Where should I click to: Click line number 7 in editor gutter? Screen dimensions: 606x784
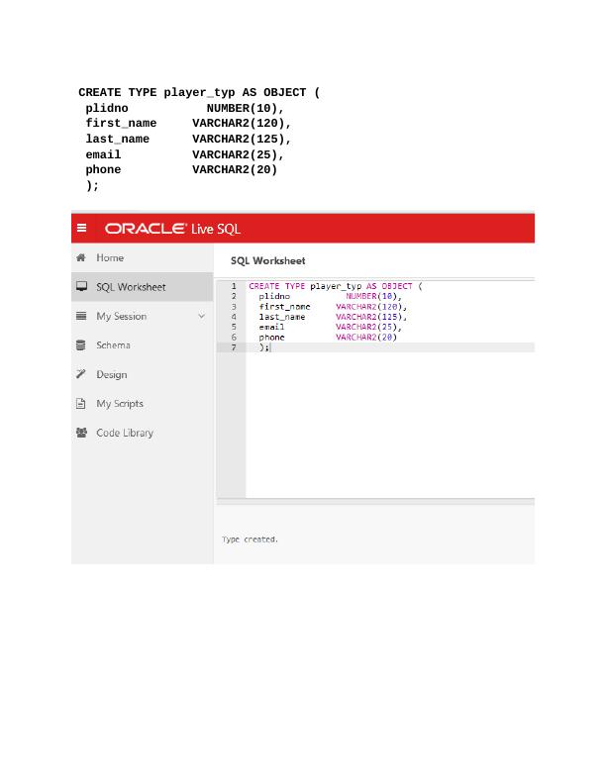pyautogui.click(x=234, y=347)
